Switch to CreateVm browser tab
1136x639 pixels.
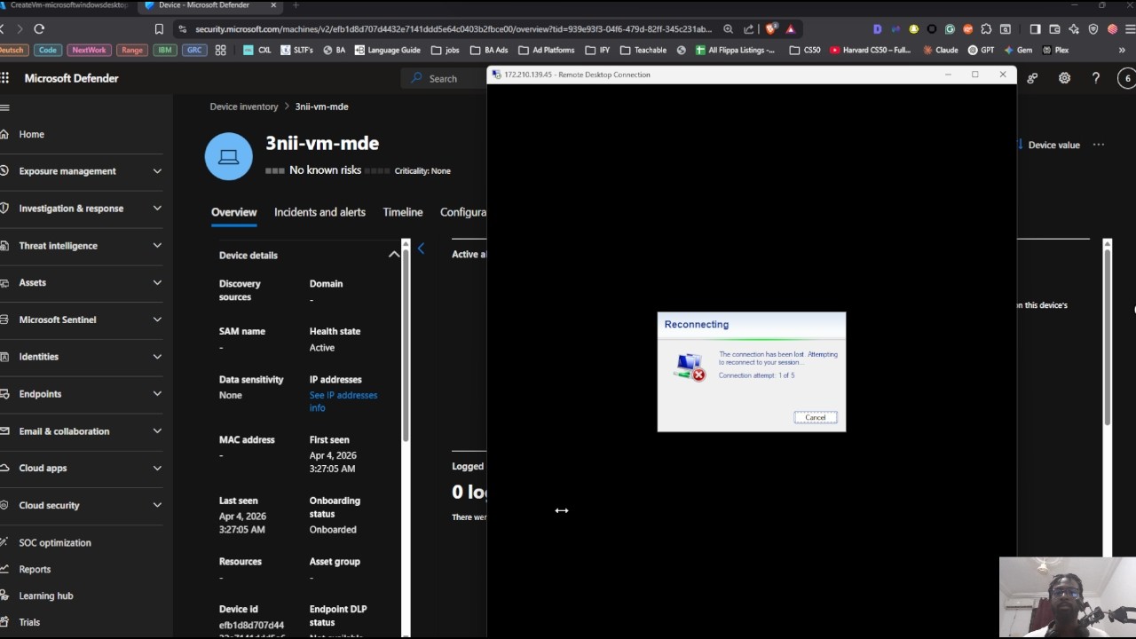tap(67, 5)
